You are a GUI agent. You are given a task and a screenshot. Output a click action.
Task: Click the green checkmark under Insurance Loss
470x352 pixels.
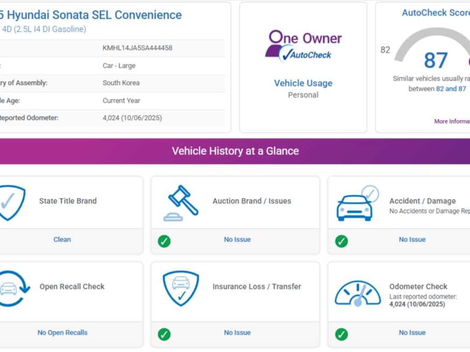(164, 334)
